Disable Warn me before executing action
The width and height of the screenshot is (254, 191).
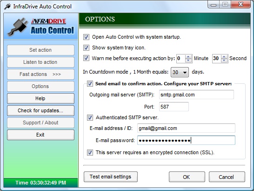(x=86, y=58)
